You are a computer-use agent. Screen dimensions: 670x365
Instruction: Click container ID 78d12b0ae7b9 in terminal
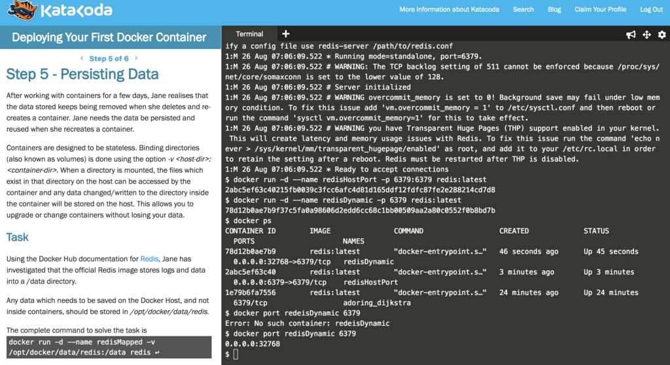[251, 252]
